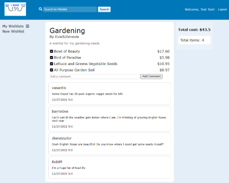Click KobiM's toad lily comment
This screenshot has width=229, height=183.
pyautogui.click(x=68, y=168)
